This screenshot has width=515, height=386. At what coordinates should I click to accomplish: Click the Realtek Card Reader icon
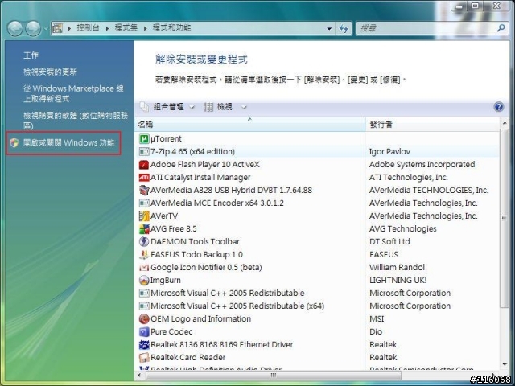[x=144, y=357]
